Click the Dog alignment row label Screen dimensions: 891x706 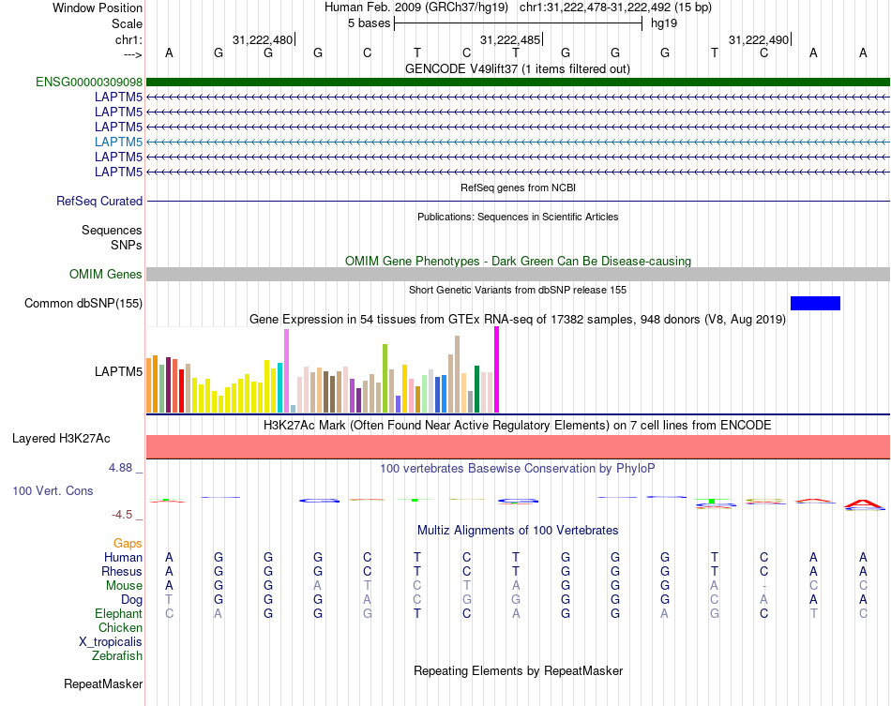pyautogui.click(x=132, y=600)
